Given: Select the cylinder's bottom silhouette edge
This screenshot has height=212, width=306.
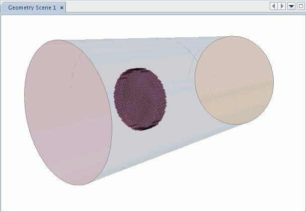Looking at the screenshot, I should [171, 152].
